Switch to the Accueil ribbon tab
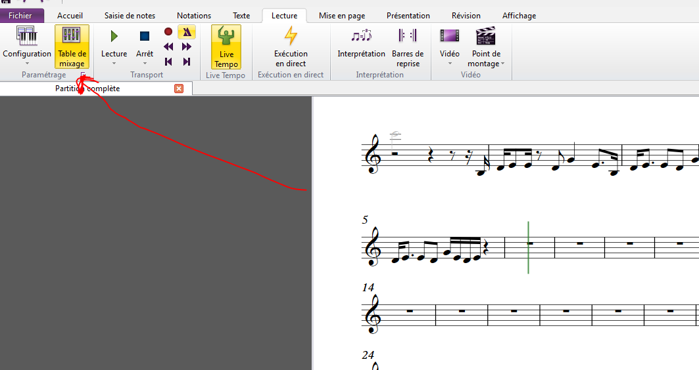Screen dimensions: 699x370 click(x=70, y=16)
